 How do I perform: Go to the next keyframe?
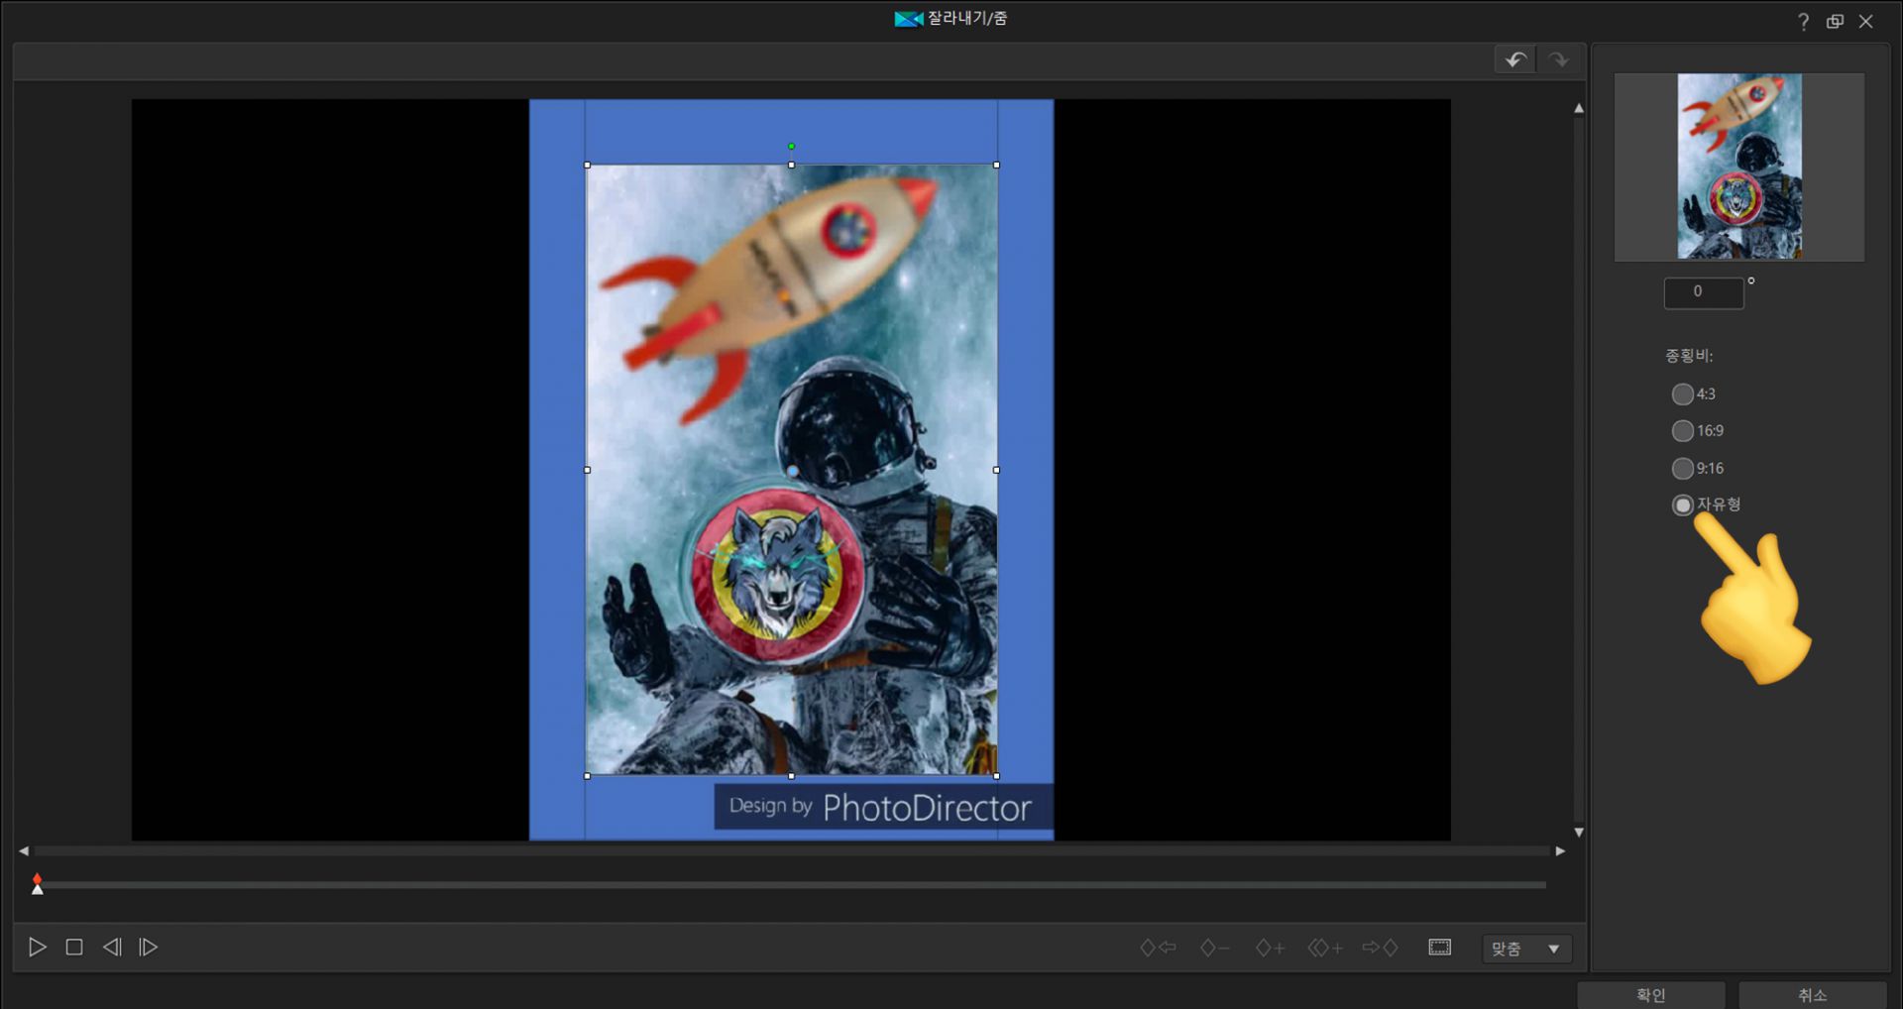pyautogui.click(x=1381, y=949)
